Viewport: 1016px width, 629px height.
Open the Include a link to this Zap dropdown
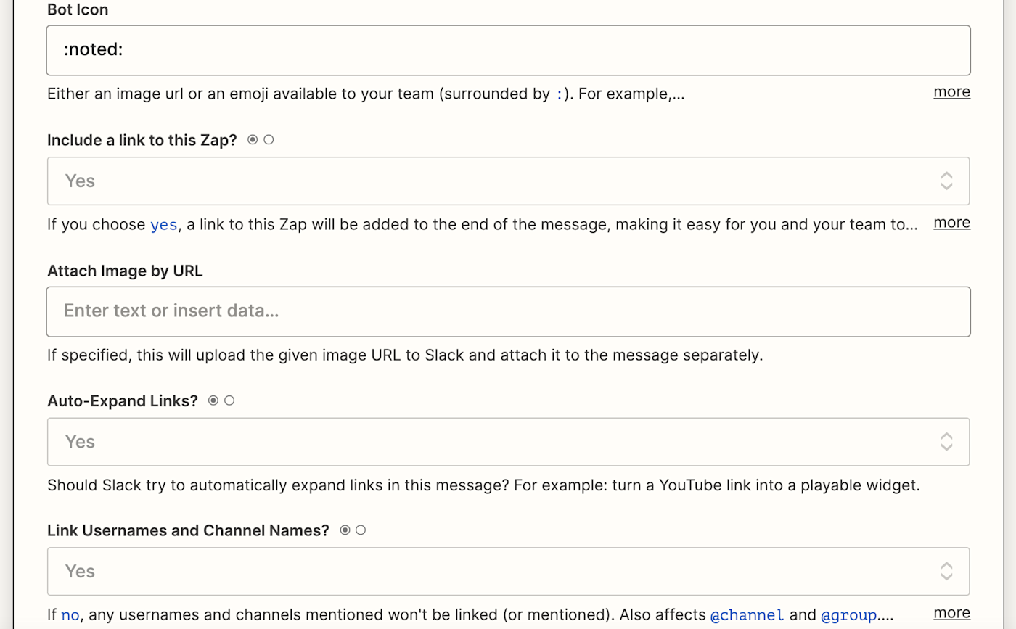(493, 181)
